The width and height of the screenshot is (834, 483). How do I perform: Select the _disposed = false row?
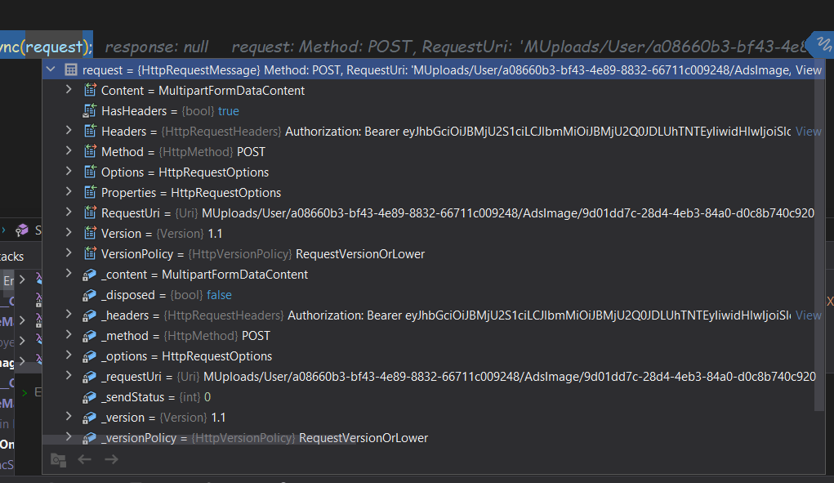coord(428,295)
